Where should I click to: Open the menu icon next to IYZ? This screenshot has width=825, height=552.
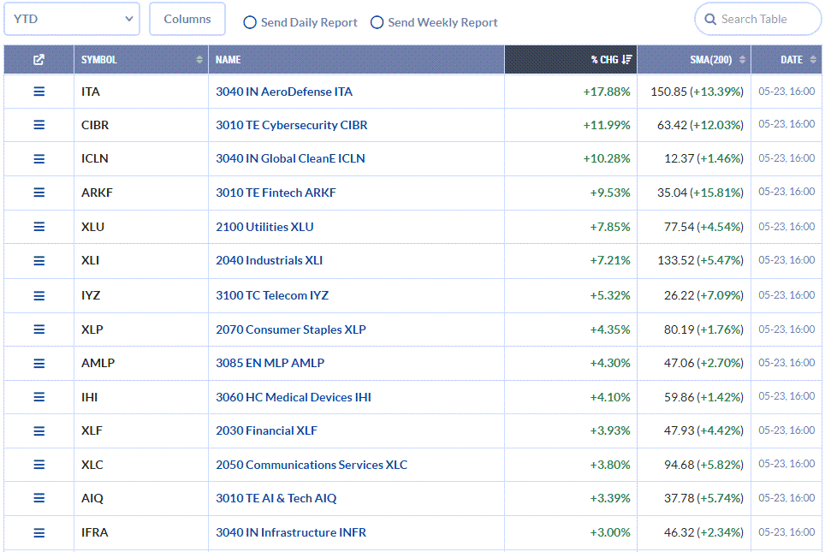pos(39,296)
